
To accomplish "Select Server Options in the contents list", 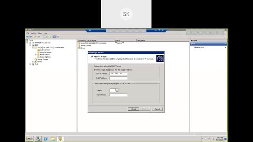I will tap(85, 46).
